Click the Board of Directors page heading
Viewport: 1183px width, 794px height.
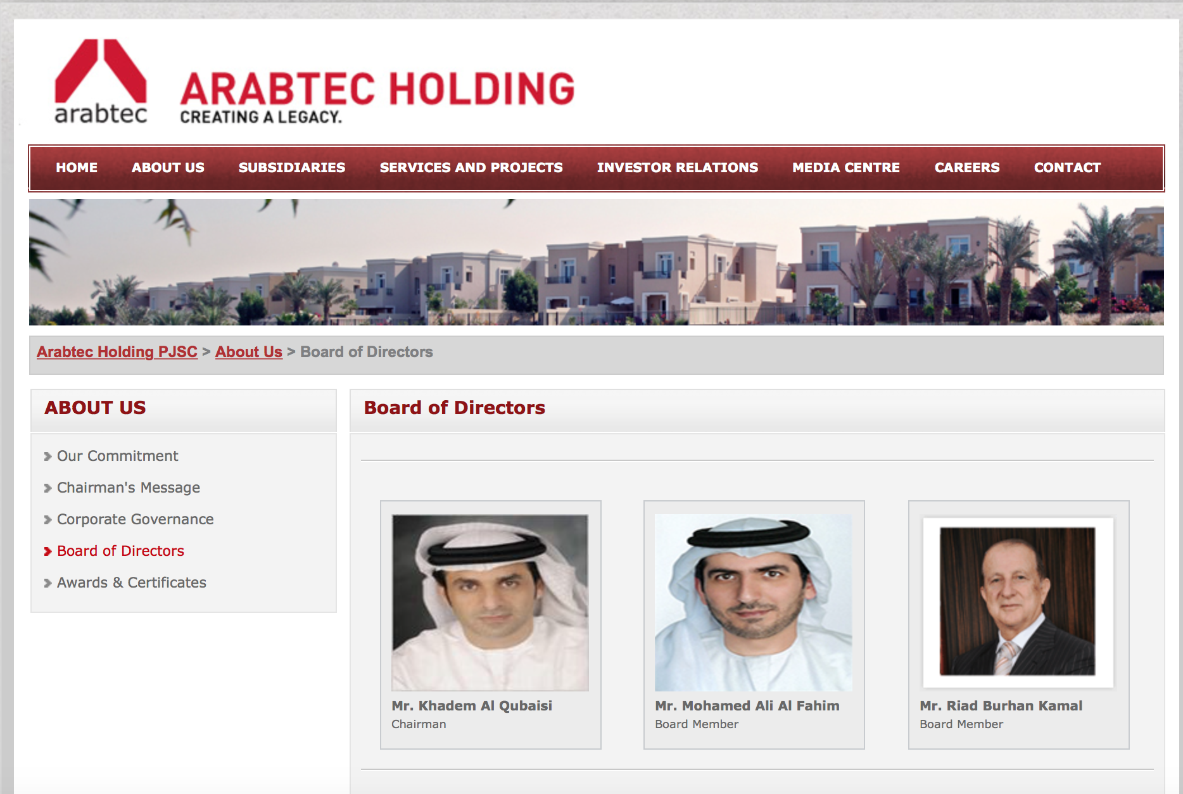tap(455, 408)
